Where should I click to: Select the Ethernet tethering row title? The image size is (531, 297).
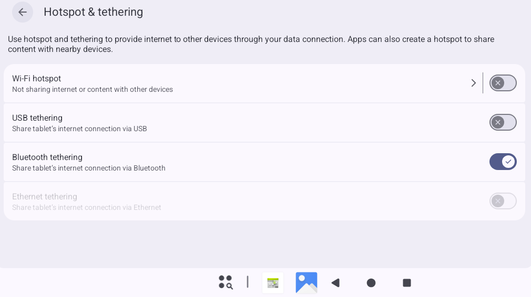coord(44,197)
